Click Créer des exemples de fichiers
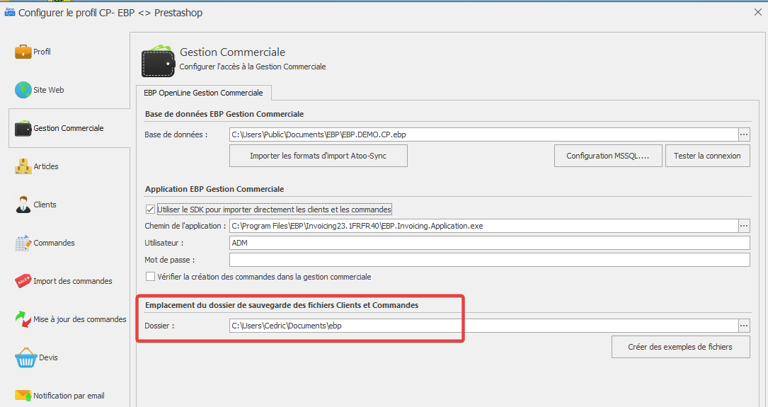This screenshot has width=768, height=407. (x=680, y=347)
